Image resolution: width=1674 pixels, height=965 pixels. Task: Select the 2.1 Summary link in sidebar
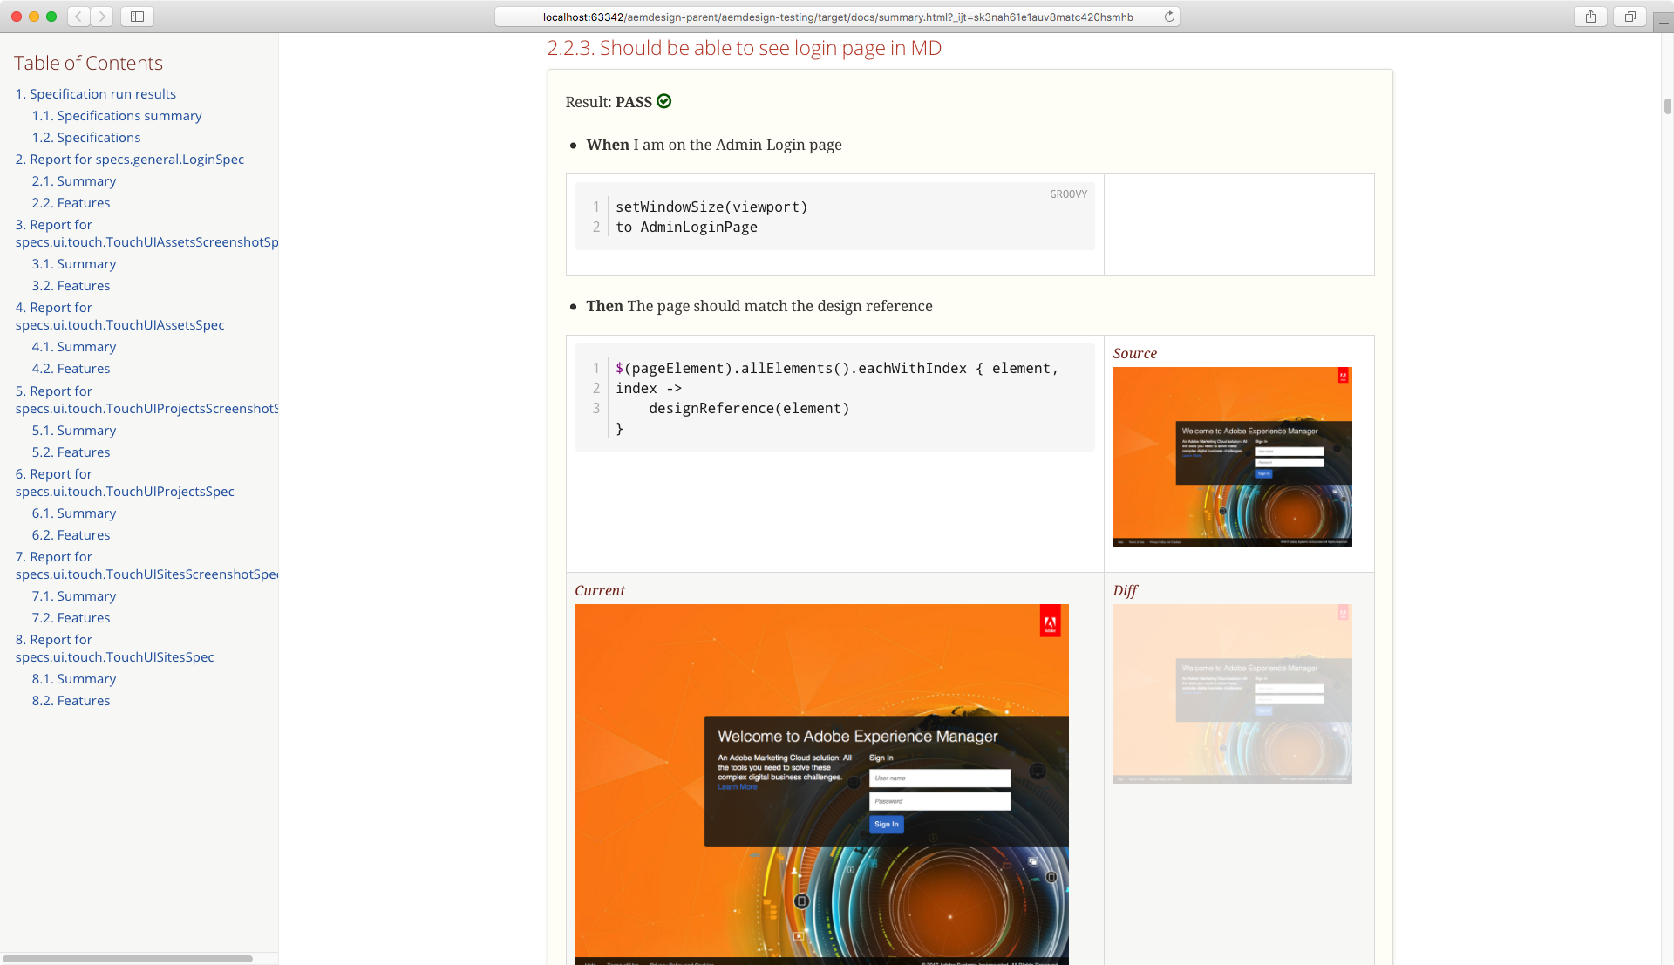[x=72, y=180]
